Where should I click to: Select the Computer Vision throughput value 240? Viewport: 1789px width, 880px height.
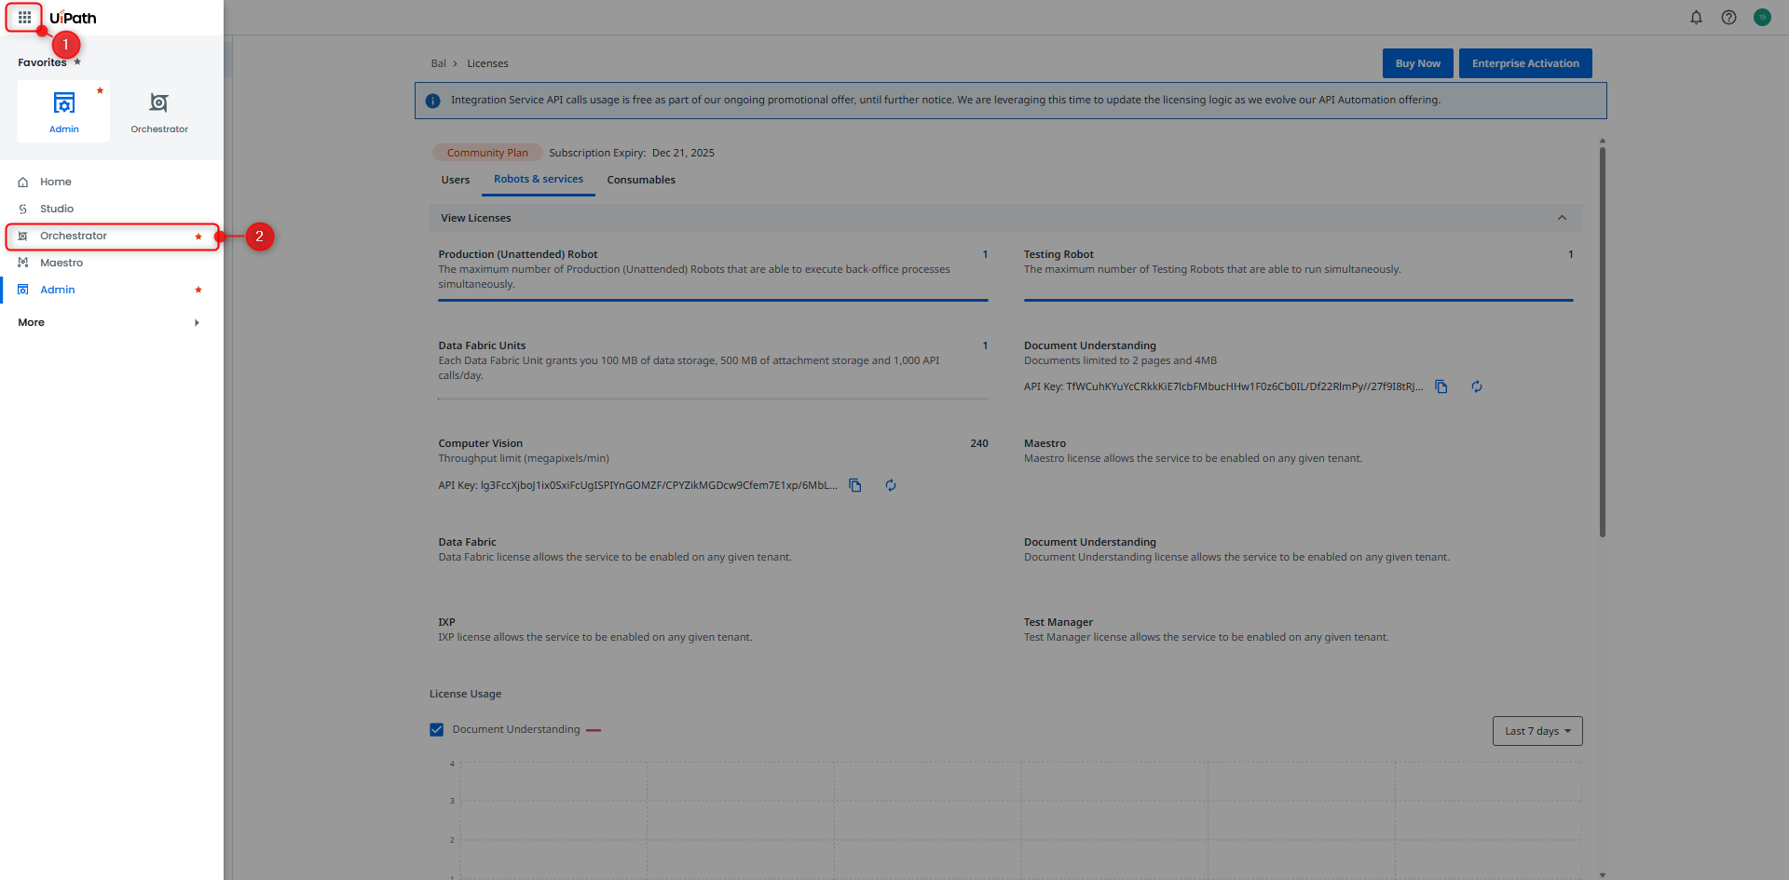(979, 443)
